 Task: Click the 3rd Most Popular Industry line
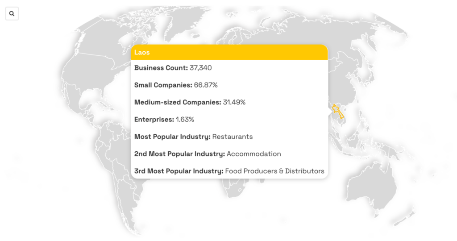click(x=229, y=171)
